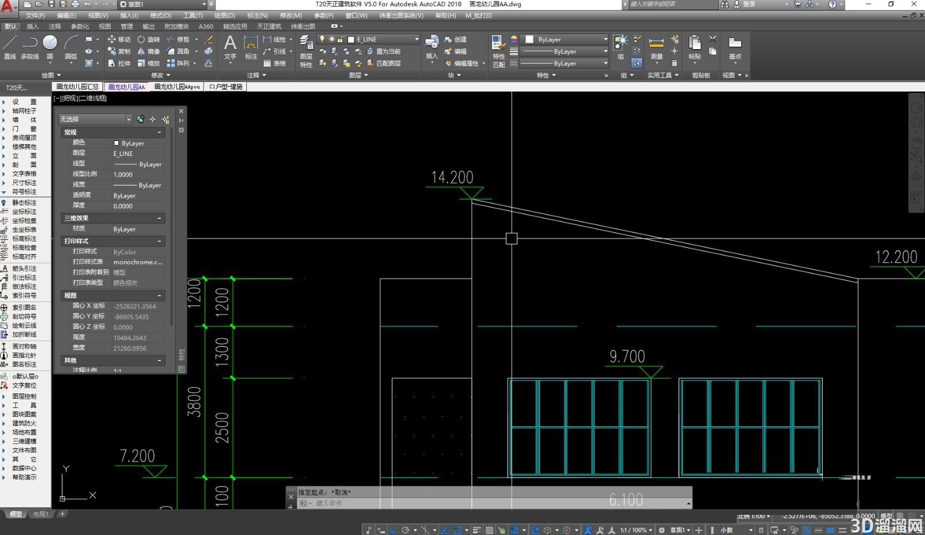Viewport: 925px width, 535px height.
Task: Open the 图层特性 layer properties manager
Action: pyautogui.click(x=306, y=51)
